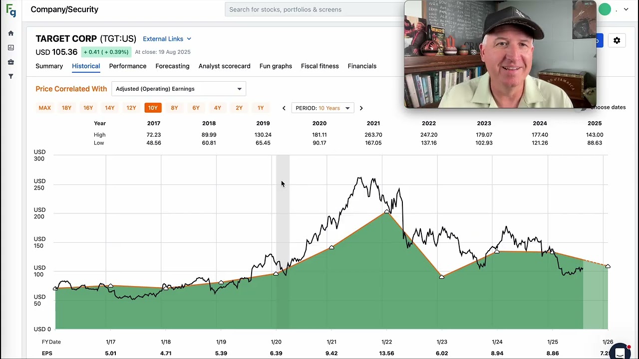Click the 1/23 earnings trough marker

(442, 276)
